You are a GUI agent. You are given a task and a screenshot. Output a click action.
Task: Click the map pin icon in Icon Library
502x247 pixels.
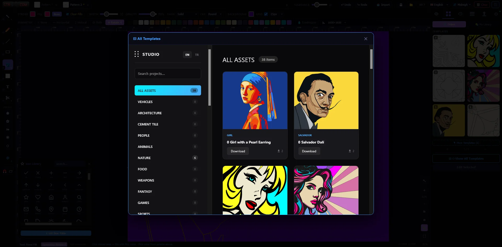(x=51, y=209)
